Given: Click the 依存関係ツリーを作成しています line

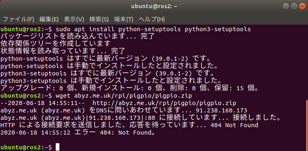Looking at the screenshot, I should 56,44.
